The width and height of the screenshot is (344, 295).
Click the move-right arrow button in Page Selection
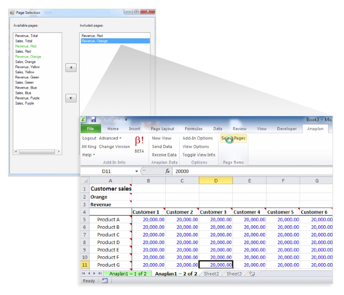71,68
